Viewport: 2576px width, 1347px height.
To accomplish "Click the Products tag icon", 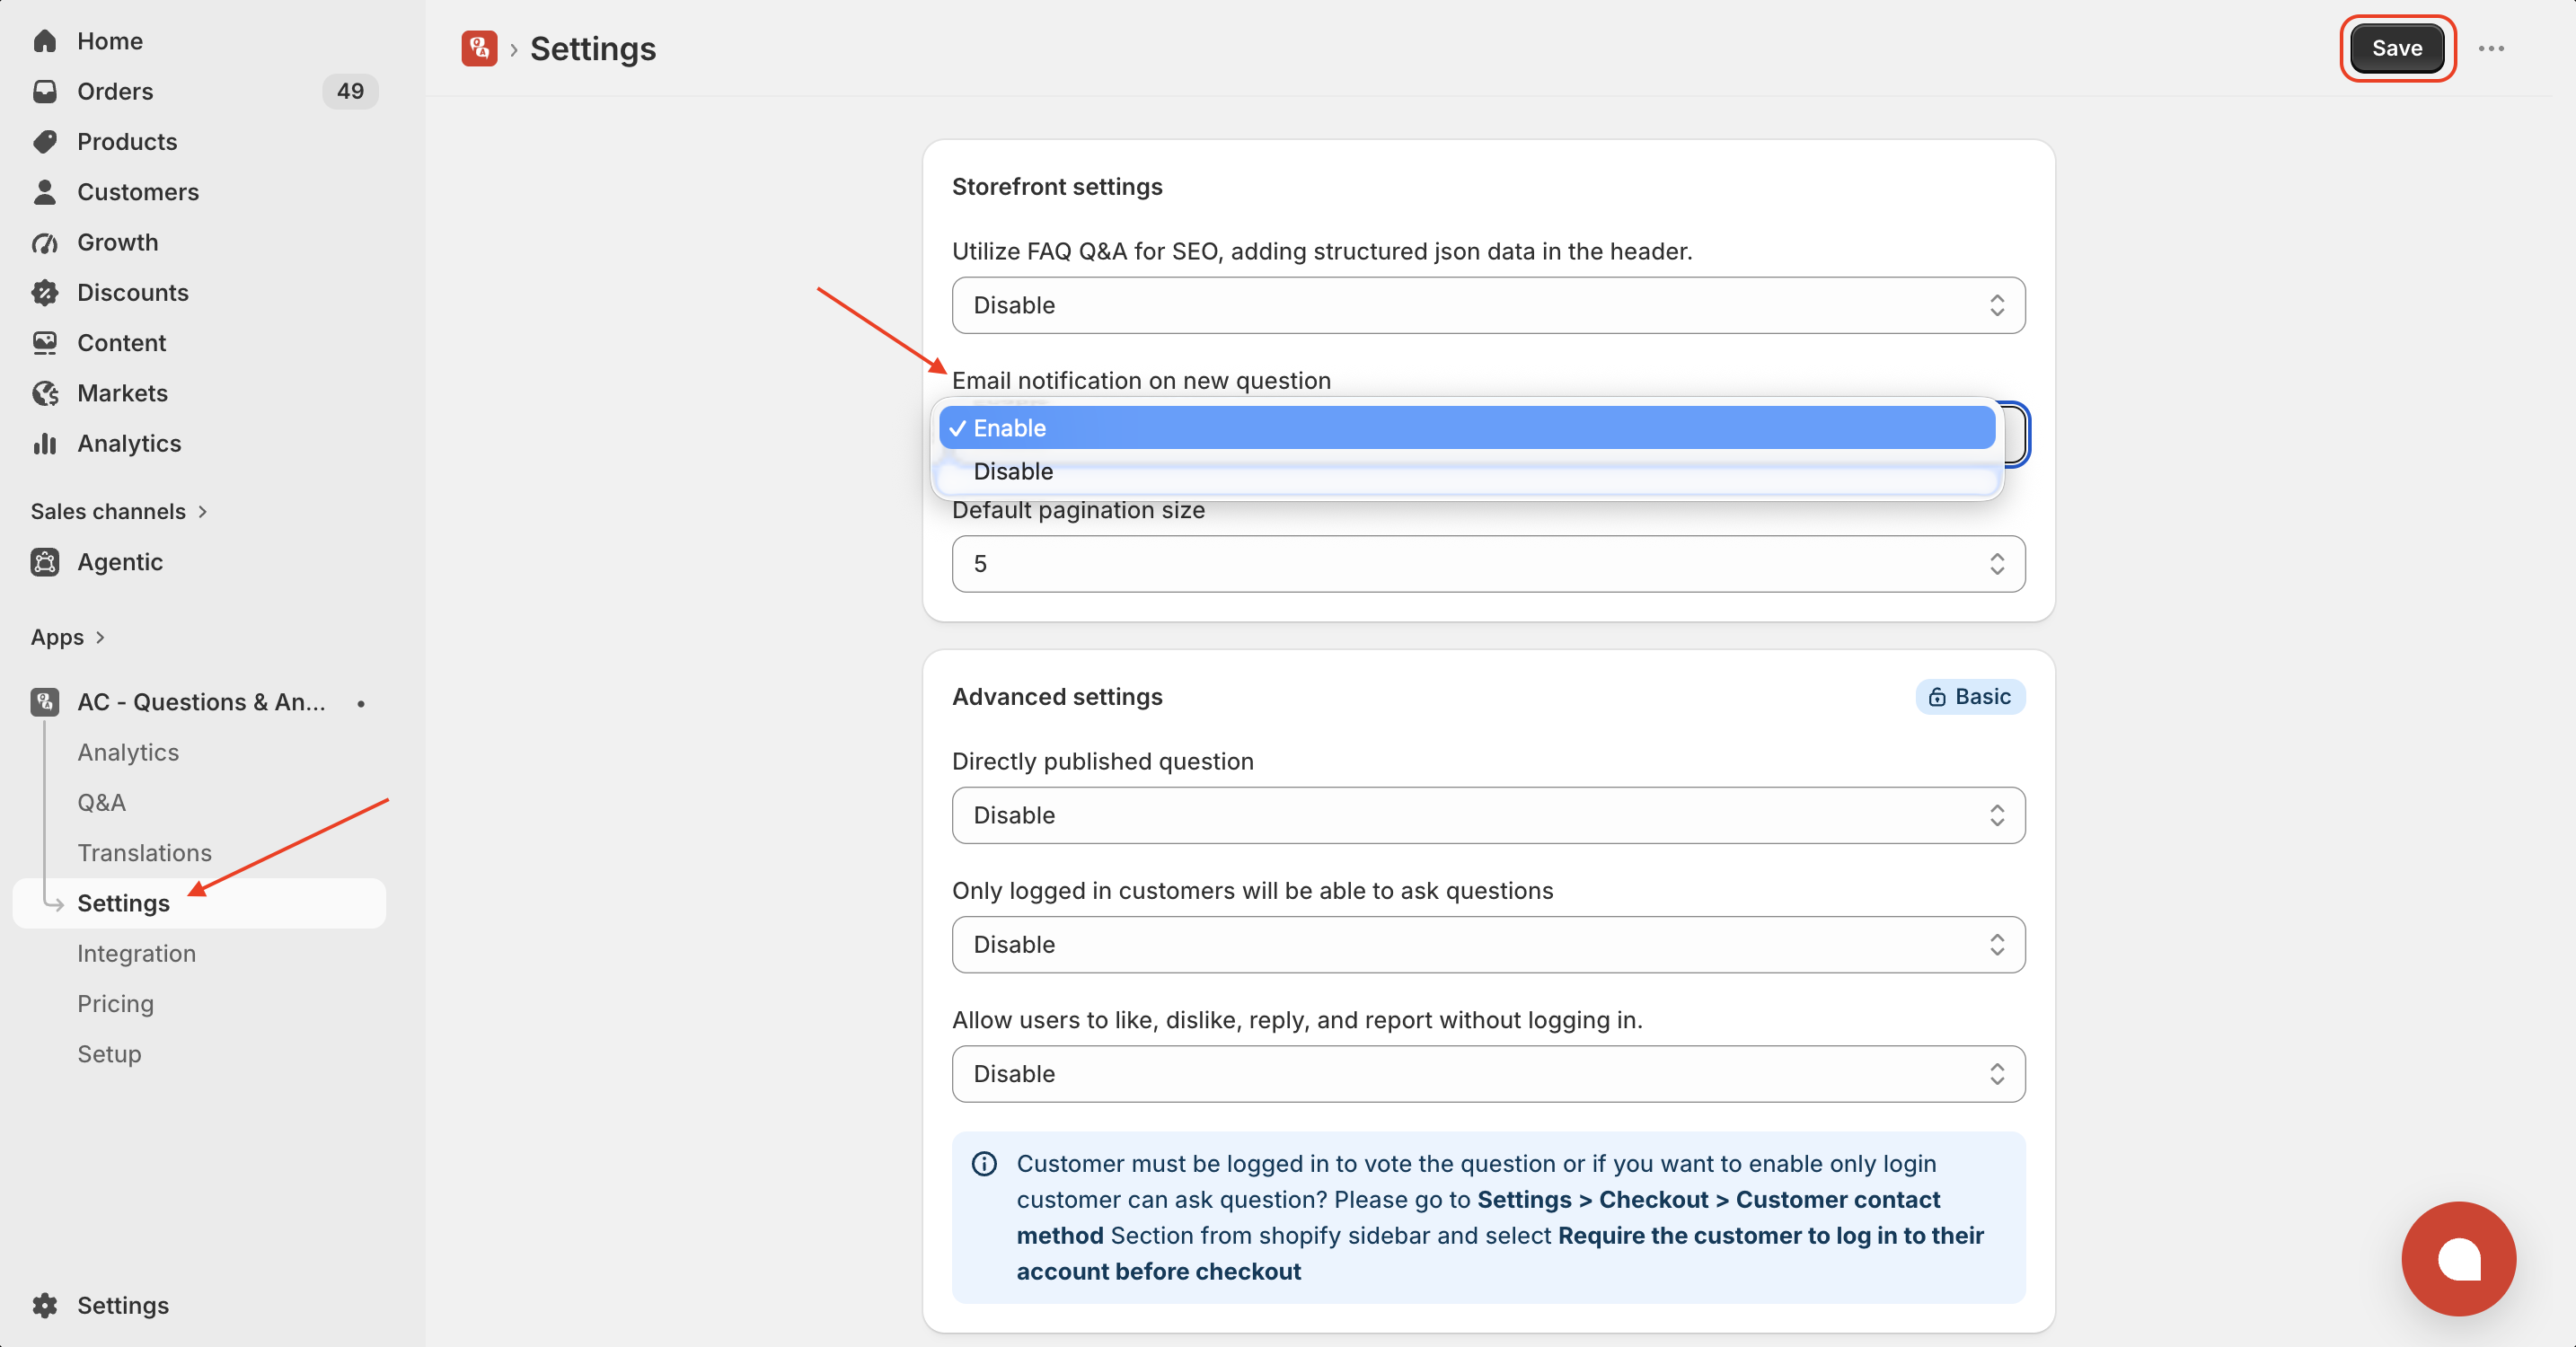I will click(45, 141).
